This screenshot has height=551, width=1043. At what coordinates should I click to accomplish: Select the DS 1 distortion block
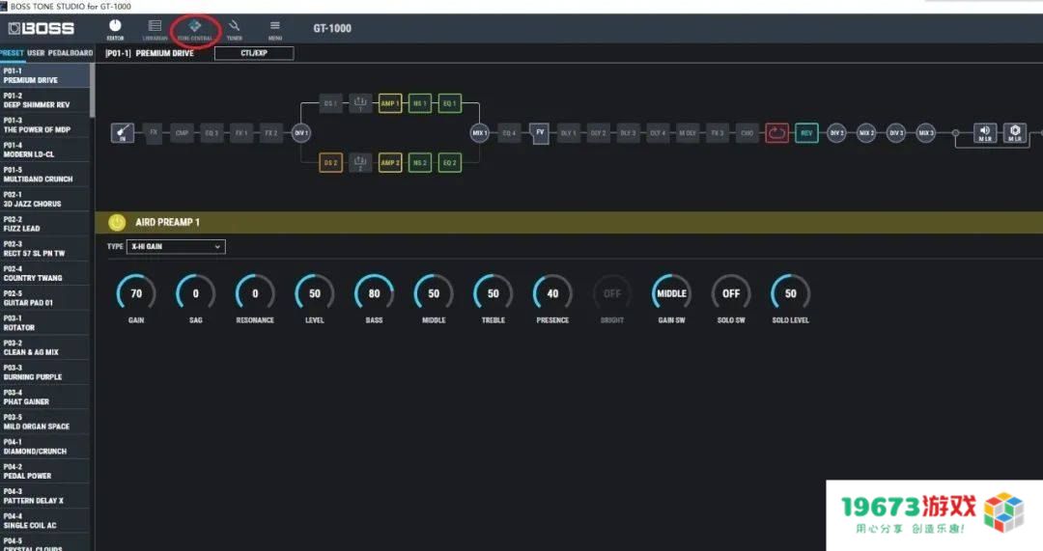click(x=330, y=103)
